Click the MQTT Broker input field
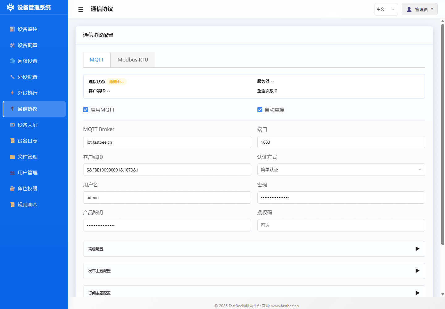Viewport: 445px width, 309px height. (167, 142)
